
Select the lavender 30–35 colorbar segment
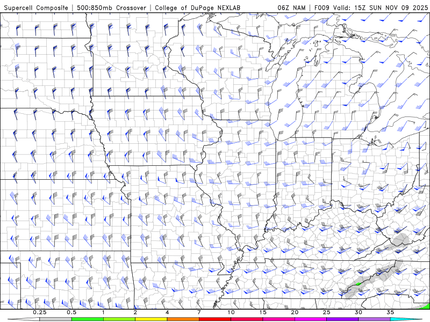point(374,319)
